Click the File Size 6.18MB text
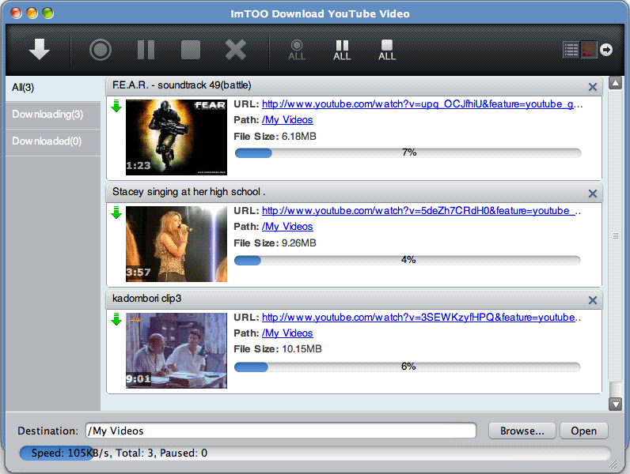630x474 pixels. [275, 137]
